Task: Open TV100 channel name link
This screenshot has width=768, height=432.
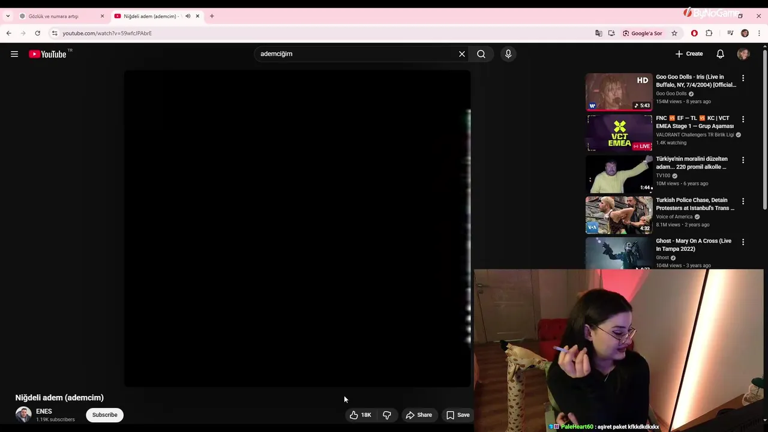Action: click(663, 176)
